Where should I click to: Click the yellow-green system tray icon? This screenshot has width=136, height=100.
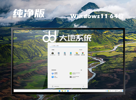pyautogui.click(x=109, y=91)
